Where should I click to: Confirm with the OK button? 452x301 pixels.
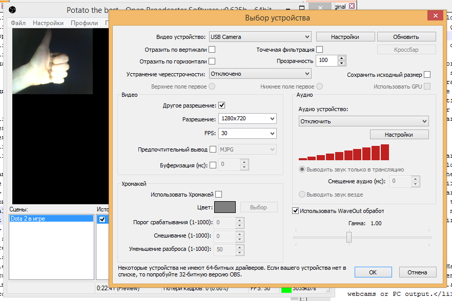(373, 272)
